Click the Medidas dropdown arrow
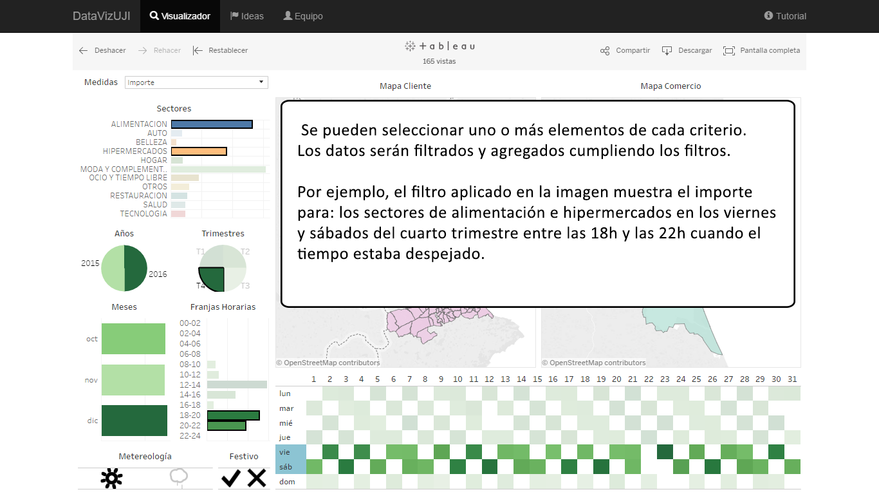The image size is (879, 494). click(x=261, y=82)
